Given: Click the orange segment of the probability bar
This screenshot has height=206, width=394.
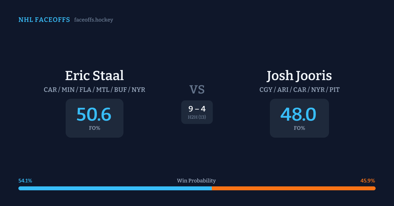Looking at the screenshot, I should tap(294, 188).
